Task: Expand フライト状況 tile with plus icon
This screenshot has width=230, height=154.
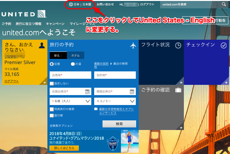Action: pyautogui.click(x=181, y=83)
